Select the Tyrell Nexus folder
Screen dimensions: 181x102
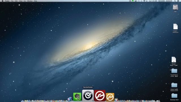pyautogui.click(x=174, y=71)
